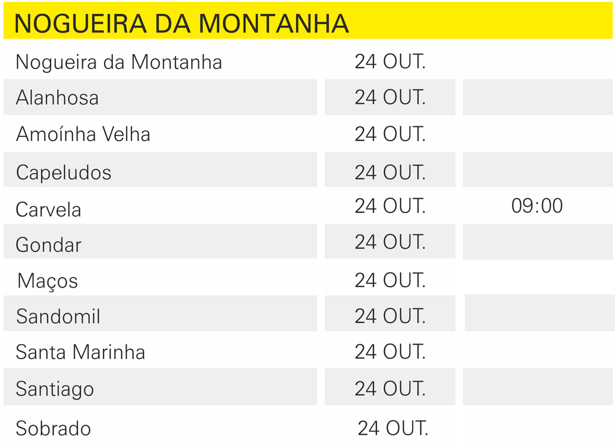The image size is (615, 445).
Task: Click the Sandomil locality name
Action: point(58,316)
